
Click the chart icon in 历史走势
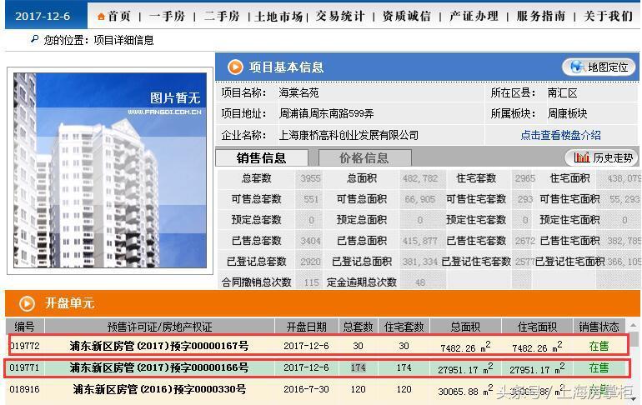coord(581,157)
